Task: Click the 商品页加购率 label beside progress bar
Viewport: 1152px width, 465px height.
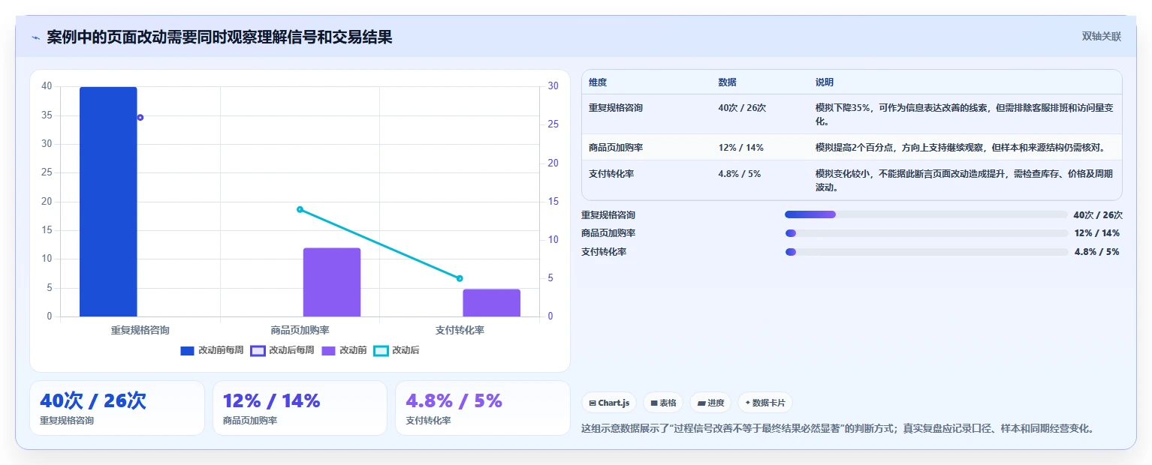Action: pos(608,233)
